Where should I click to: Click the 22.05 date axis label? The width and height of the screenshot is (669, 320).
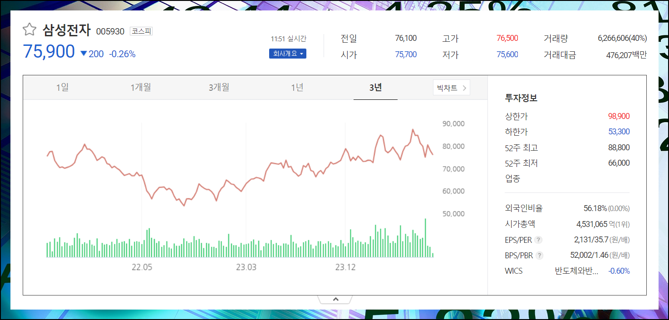point(142,267)
